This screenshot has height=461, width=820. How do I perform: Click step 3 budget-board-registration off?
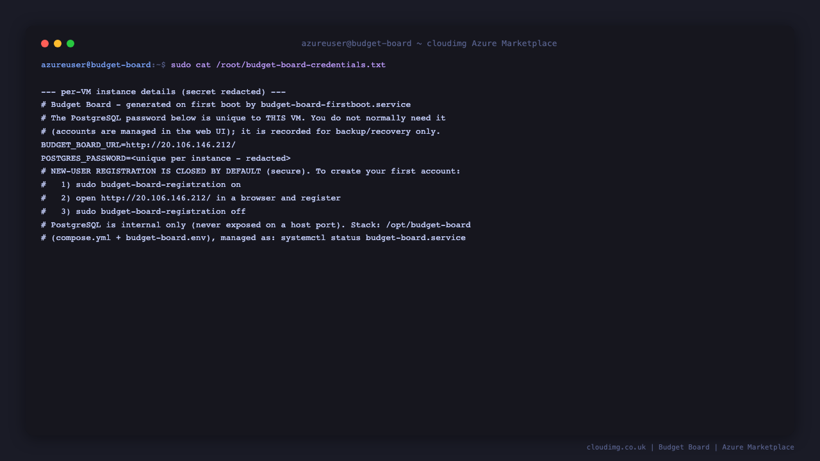click(143, 211)
